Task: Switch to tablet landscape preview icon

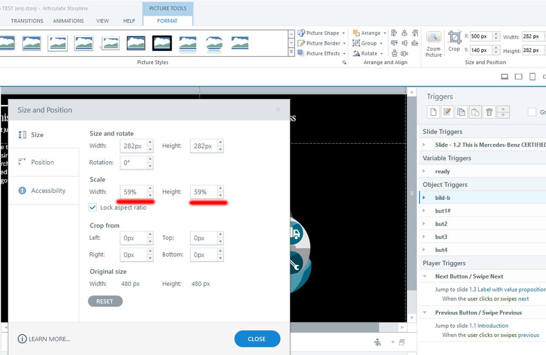Action: click(x=519, y=76)
